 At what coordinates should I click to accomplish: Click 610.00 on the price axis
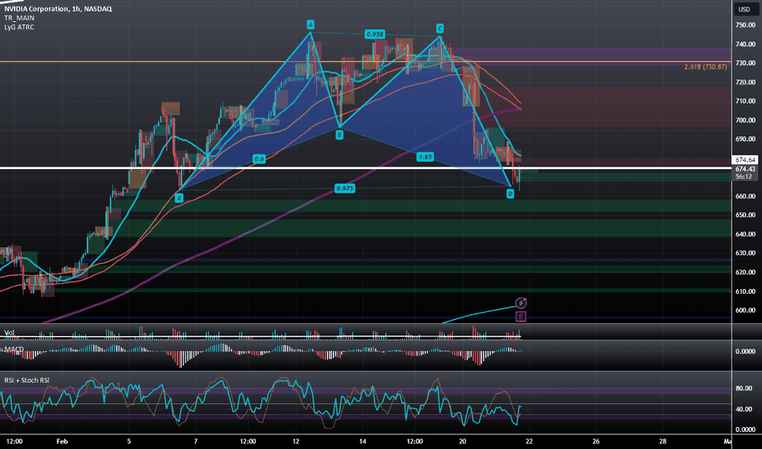[745, 291]
